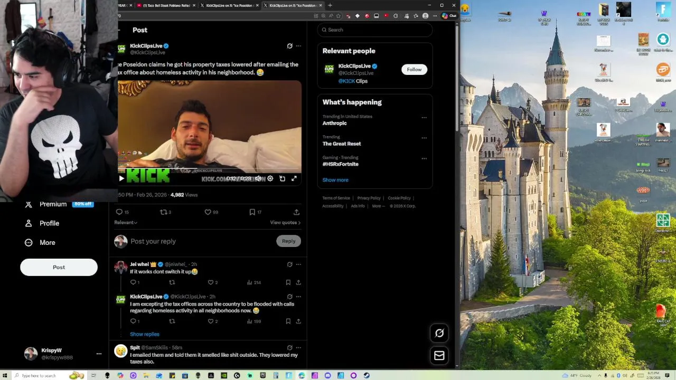Open the Fortnite desktop shortcut
This screenshot has width=676, height=380.
tap(663, 13)
